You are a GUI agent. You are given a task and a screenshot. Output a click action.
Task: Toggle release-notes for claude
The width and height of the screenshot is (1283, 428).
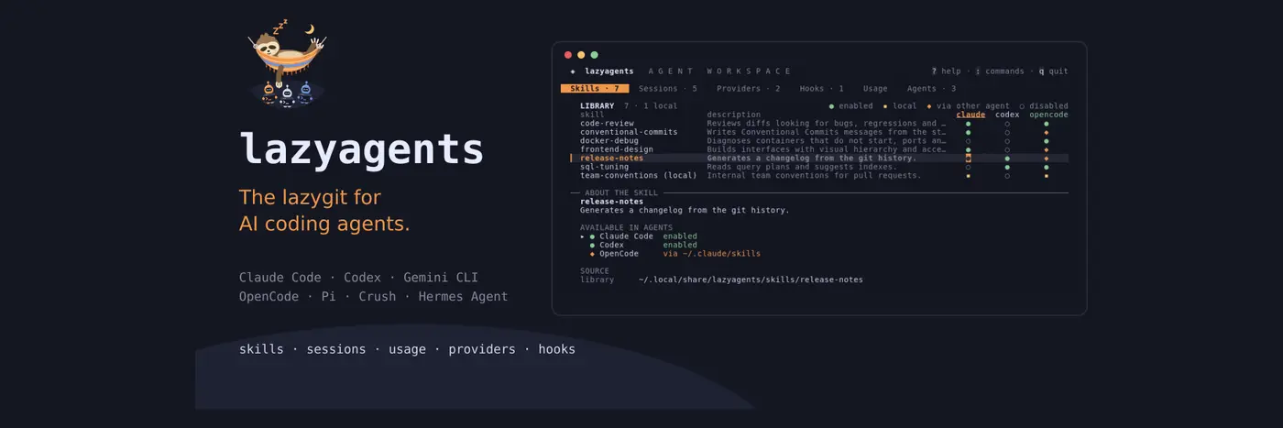pos(968,158)
